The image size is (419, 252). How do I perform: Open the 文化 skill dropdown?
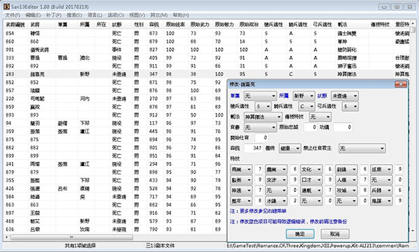pyautogui.click(x=311, y=170)
